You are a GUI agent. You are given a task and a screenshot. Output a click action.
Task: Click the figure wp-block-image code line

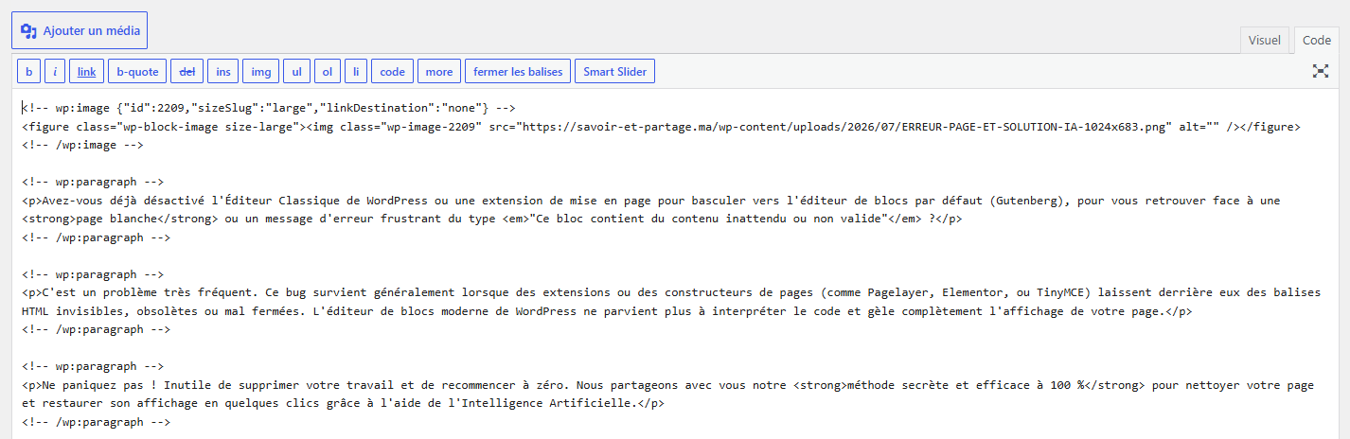[661, 126]
